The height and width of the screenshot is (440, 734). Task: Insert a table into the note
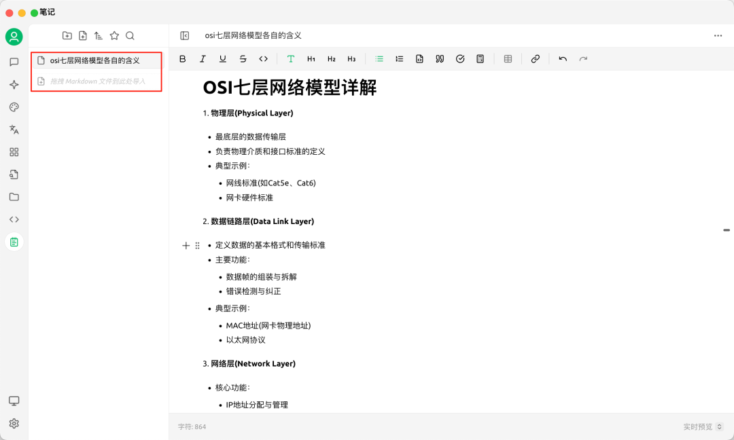tap(508, 59)
